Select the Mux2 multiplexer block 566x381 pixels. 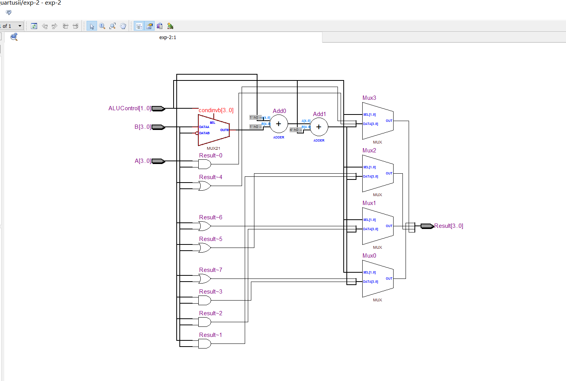click(378, 174)
